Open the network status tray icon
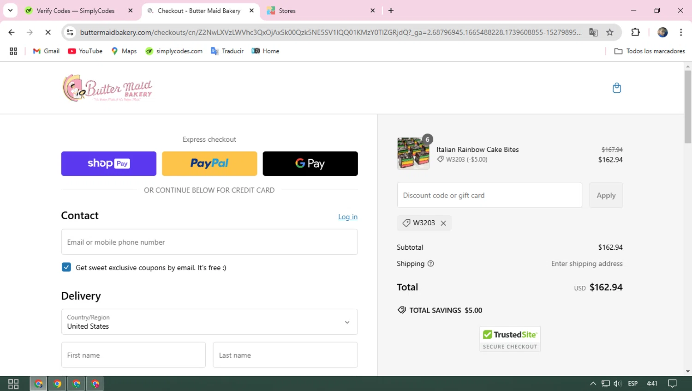The height and width of the screenshot is (391, 692). [606, 384]
